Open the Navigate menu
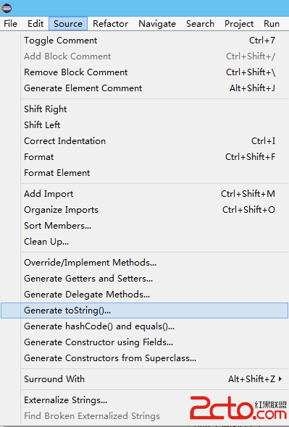289x427 pixels. tap(157, 24)
